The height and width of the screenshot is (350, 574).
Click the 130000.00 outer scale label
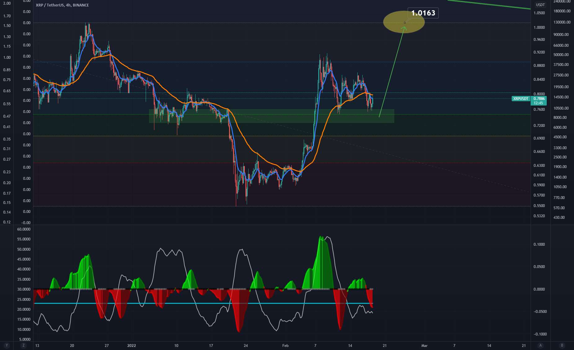(x=562, y=22)
